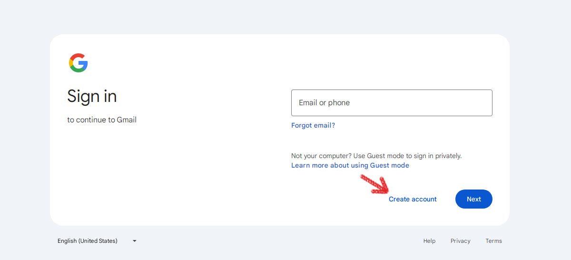Click the Google G logo
This screenshot has height=260, width=571.
78,63
